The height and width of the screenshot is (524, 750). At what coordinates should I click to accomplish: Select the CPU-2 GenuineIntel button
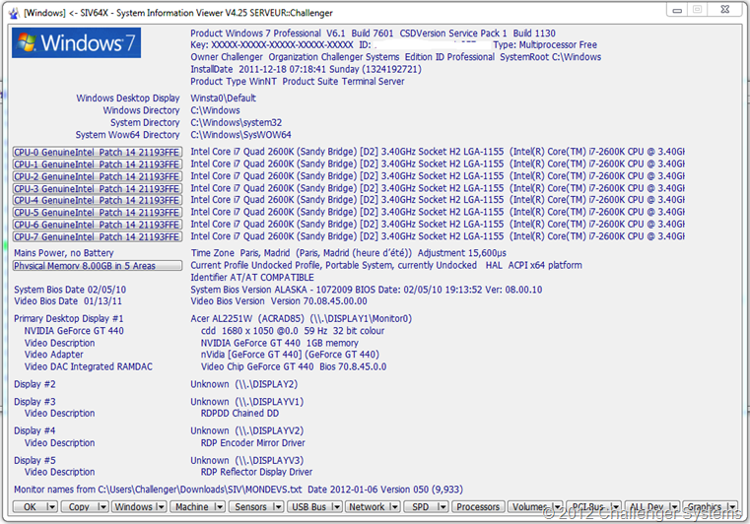click(x=98, y=176)
